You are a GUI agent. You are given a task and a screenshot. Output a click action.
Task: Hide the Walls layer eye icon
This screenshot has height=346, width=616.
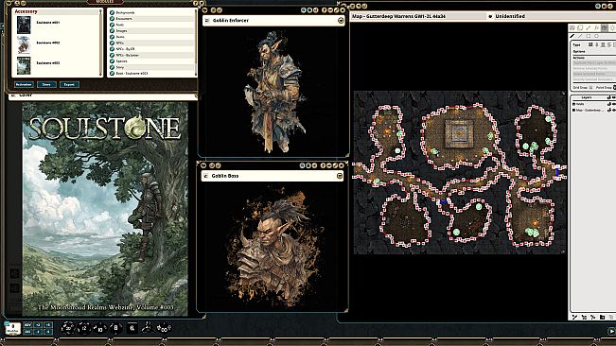(x=614, y=104)
